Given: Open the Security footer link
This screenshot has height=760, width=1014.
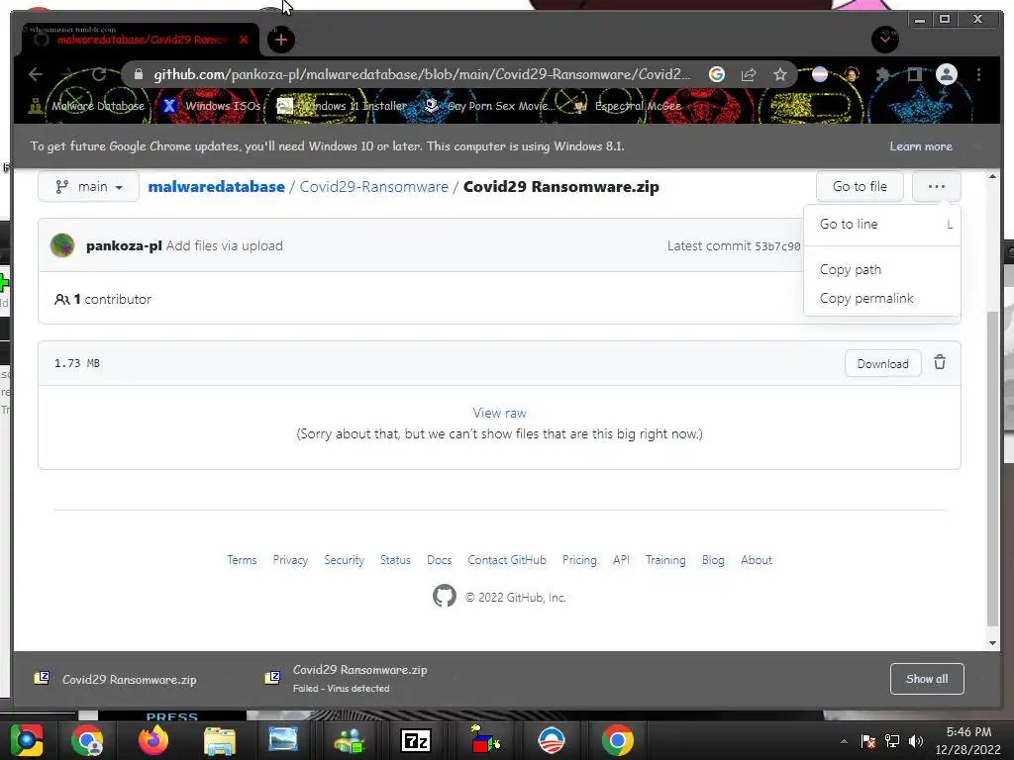Looking at the screenshot, I should tap(344, 560).
